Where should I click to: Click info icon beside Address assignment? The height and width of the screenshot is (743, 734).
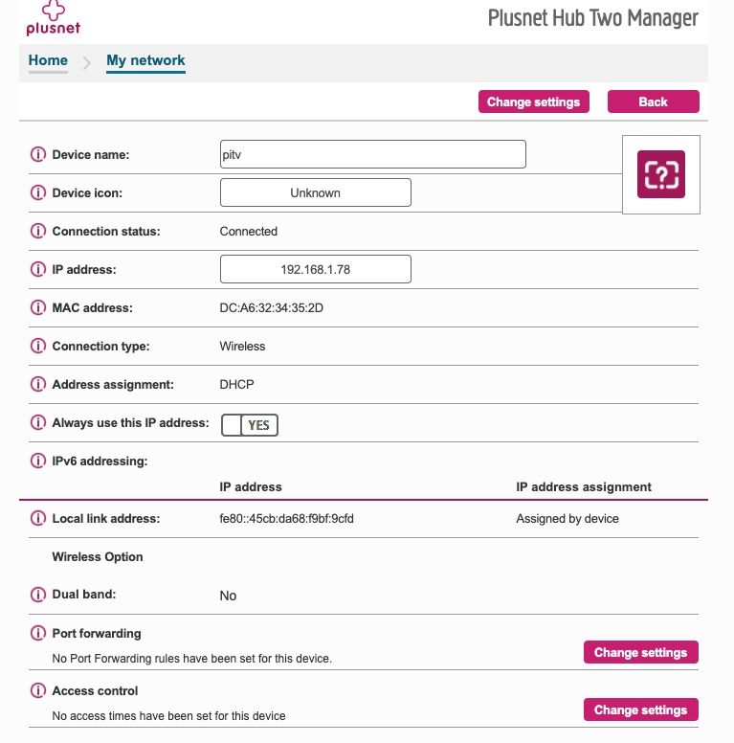click(38, 384)
